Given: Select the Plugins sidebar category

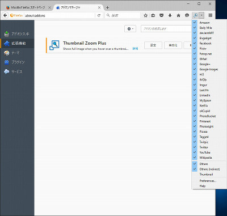Looking at the screenshot, I should tap(17, 62).
